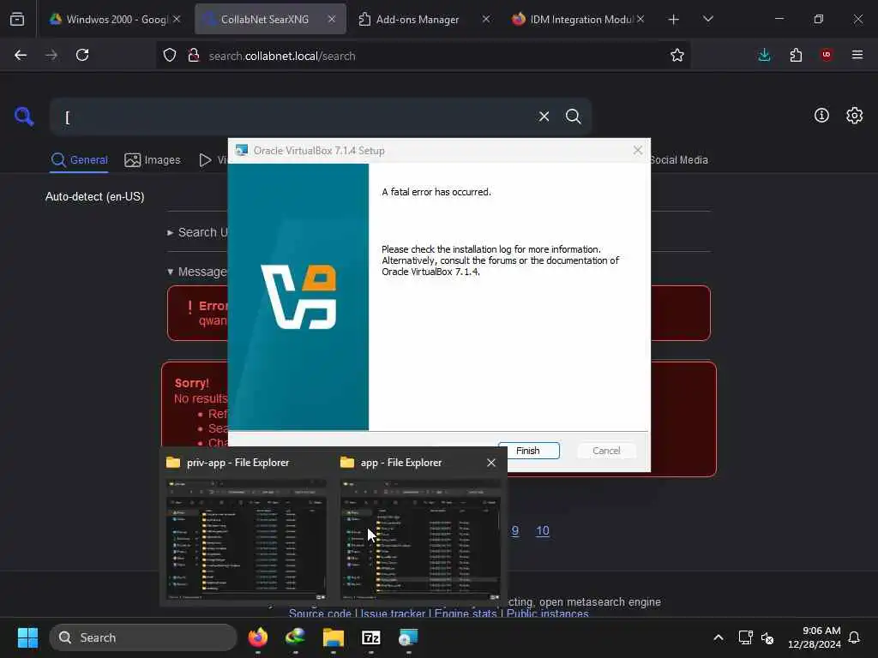Open the Windows Start menu
Image resolution: width=878 pixels, height=658 pixels.
pyautogui.click(x=27, y=637)
